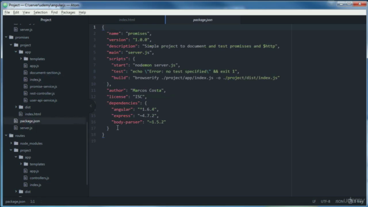
Task: Open the File menu
Action: coord(7,12)
